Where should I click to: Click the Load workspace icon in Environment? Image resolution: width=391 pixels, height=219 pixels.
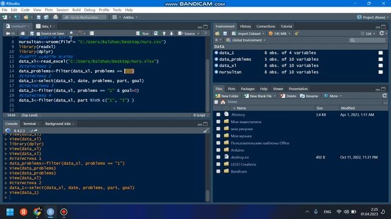[x=217, y=33]
